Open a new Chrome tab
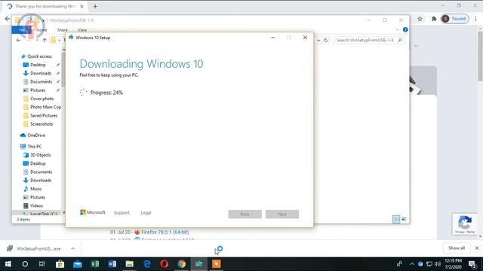Viewport: 483px width, 271px height. (x=95, y=6)
